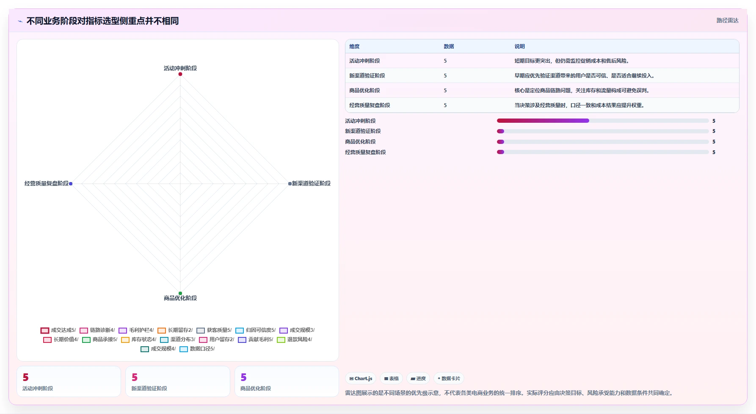The image size is (756, 414).
Task: Click the 新渠道验证阶段 progress bar
Action: pos(603,131)
